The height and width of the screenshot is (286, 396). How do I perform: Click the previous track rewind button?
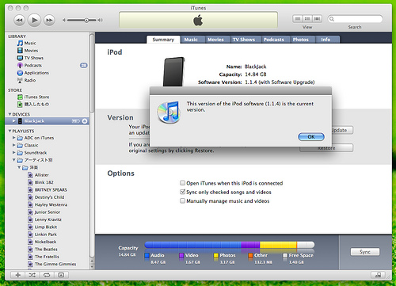tap(19, 20)
